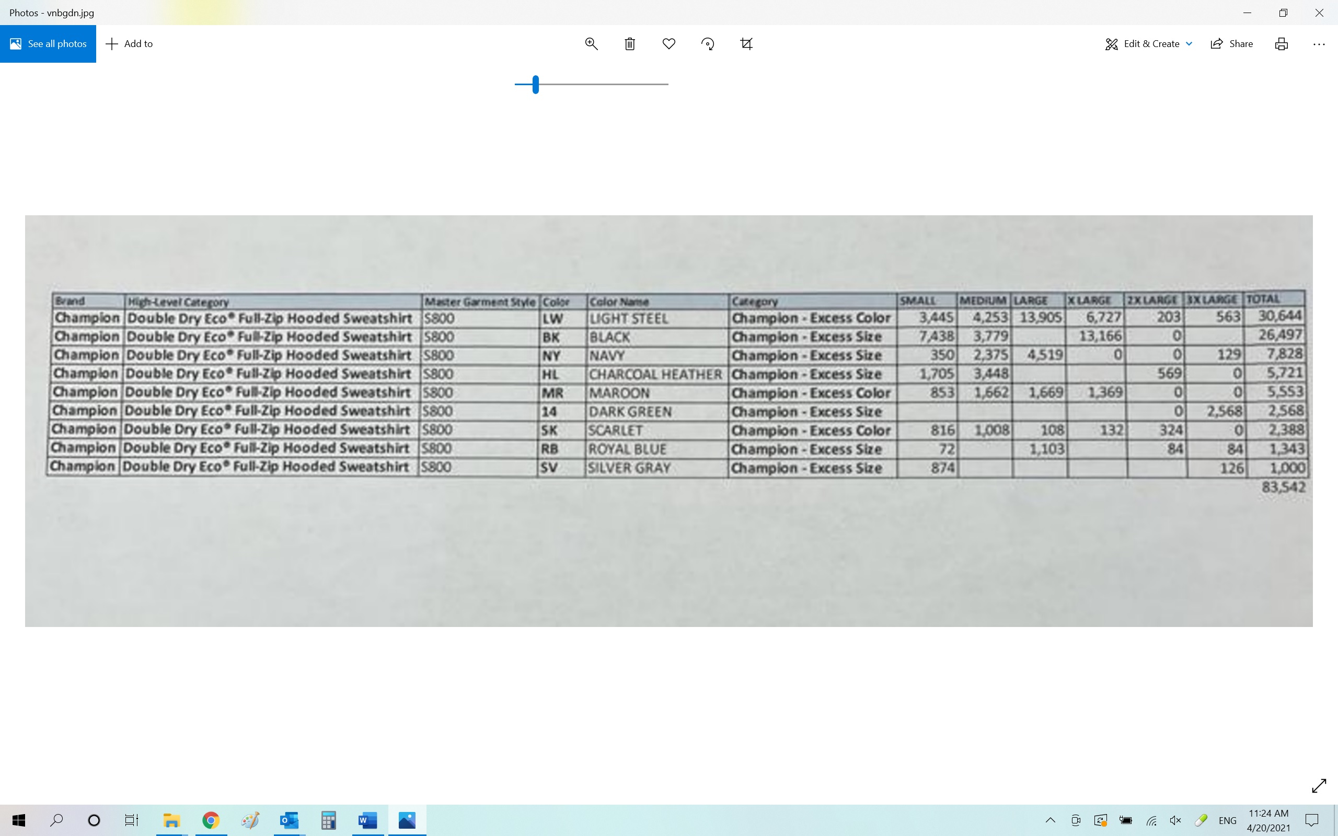Viewport: 1338px width, 836px height.
Task: Minimize the Photos window
Action: (1248, 13)
